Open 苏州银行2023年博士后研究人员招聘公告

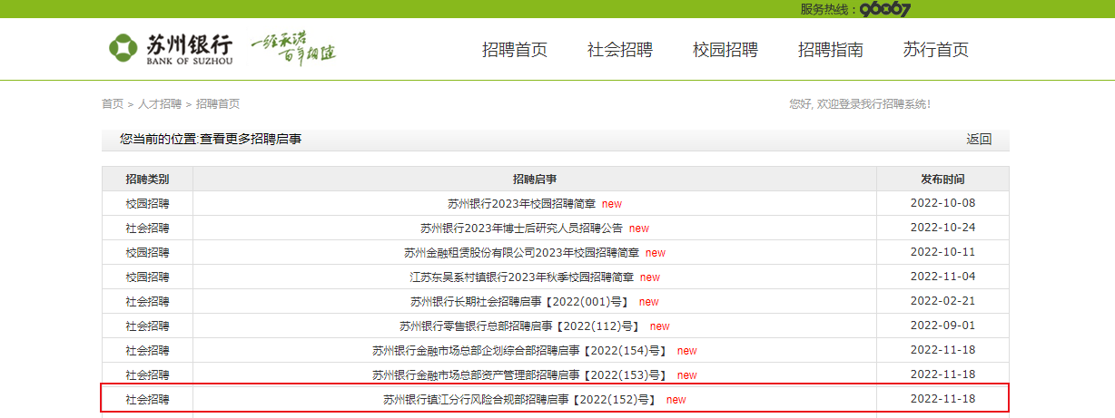pyautogui.click(x=521, y=228)
